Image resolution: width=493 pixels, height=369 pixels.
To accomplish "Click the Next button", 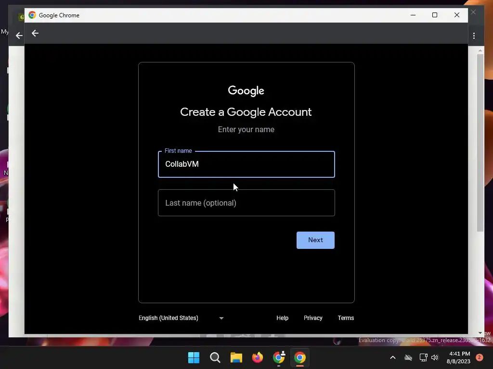I will click(315, 240).
